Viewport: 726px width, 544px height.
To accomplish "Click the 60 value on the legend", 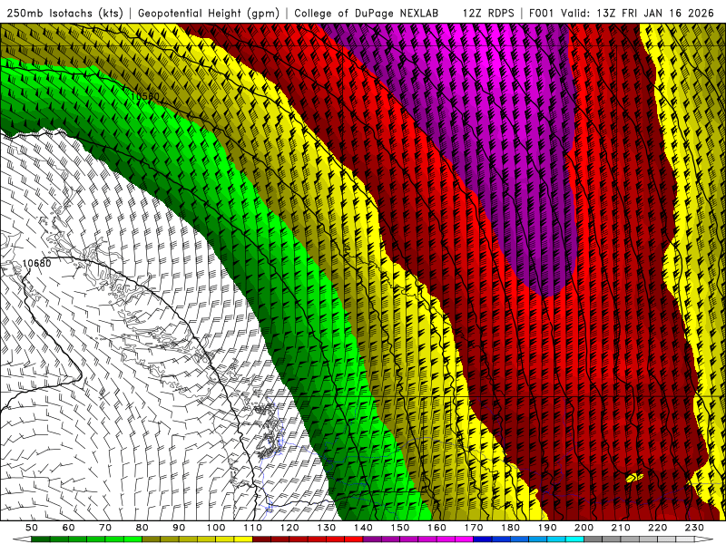I will pyautogui.click(x=69, y=528).
